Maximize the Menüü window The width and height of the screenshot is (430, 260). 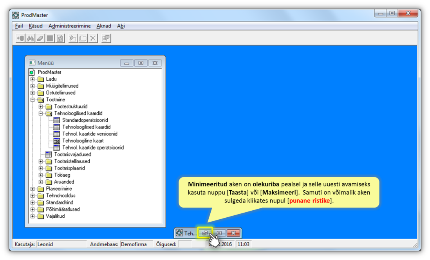[141, 63]
